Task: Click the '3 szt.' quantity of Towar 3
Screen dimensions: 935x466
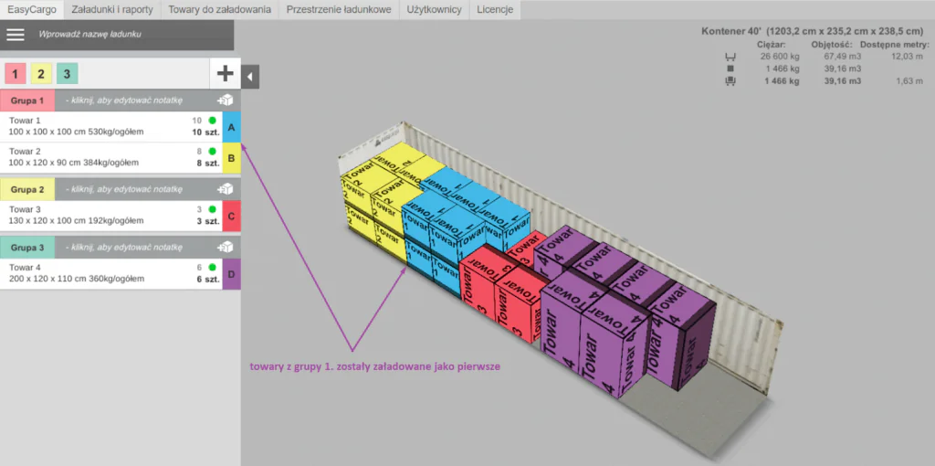Action: 208,221
